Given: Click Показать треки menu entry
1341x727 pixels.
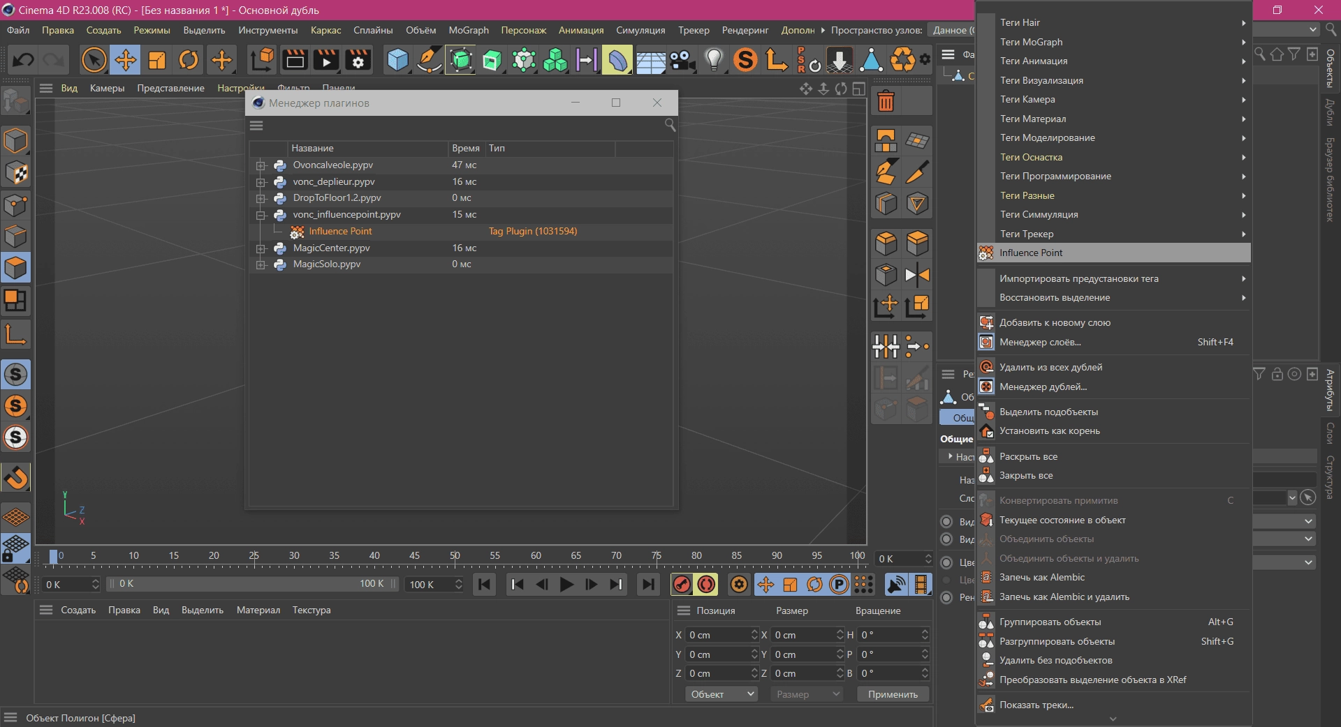Looking at the screenshot, I should [1114, 705].
